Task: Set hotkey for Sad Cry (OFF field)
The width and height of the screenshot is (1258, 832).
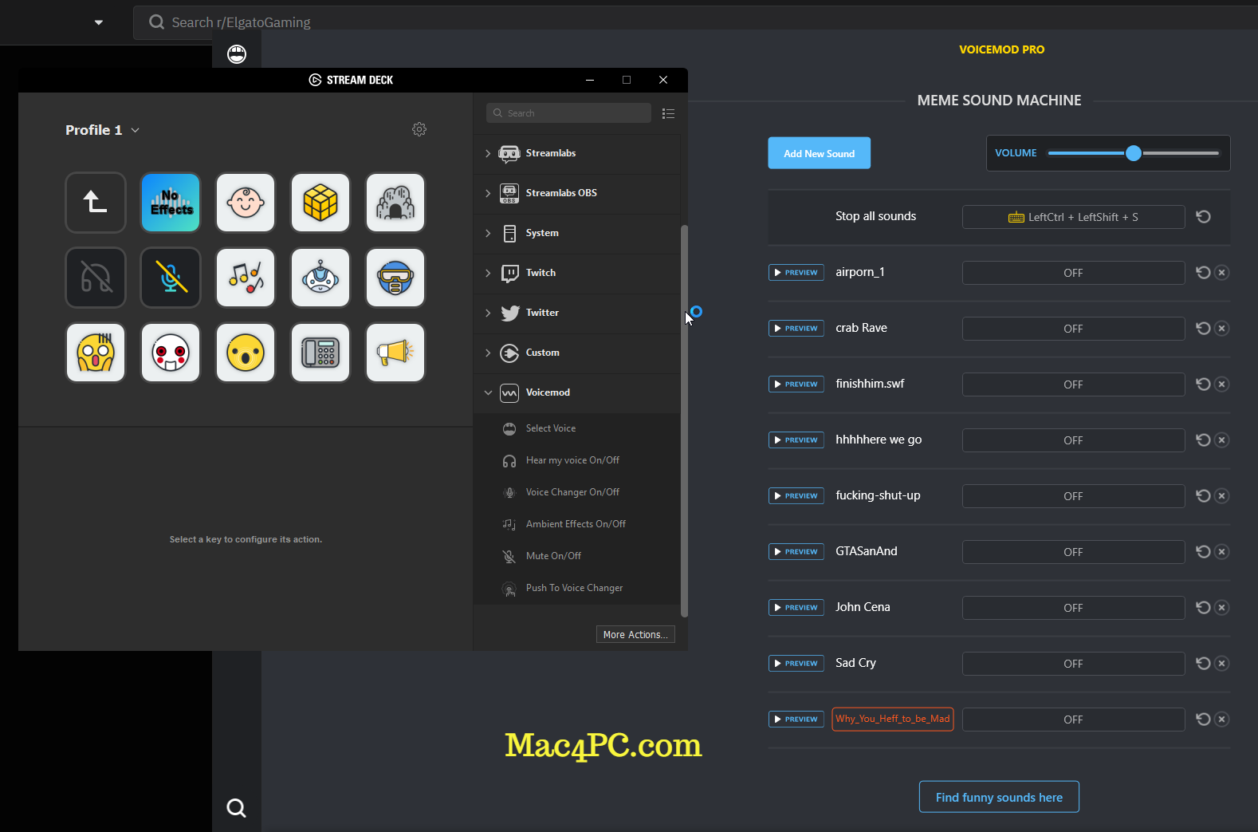Action: click(1073, 664)
